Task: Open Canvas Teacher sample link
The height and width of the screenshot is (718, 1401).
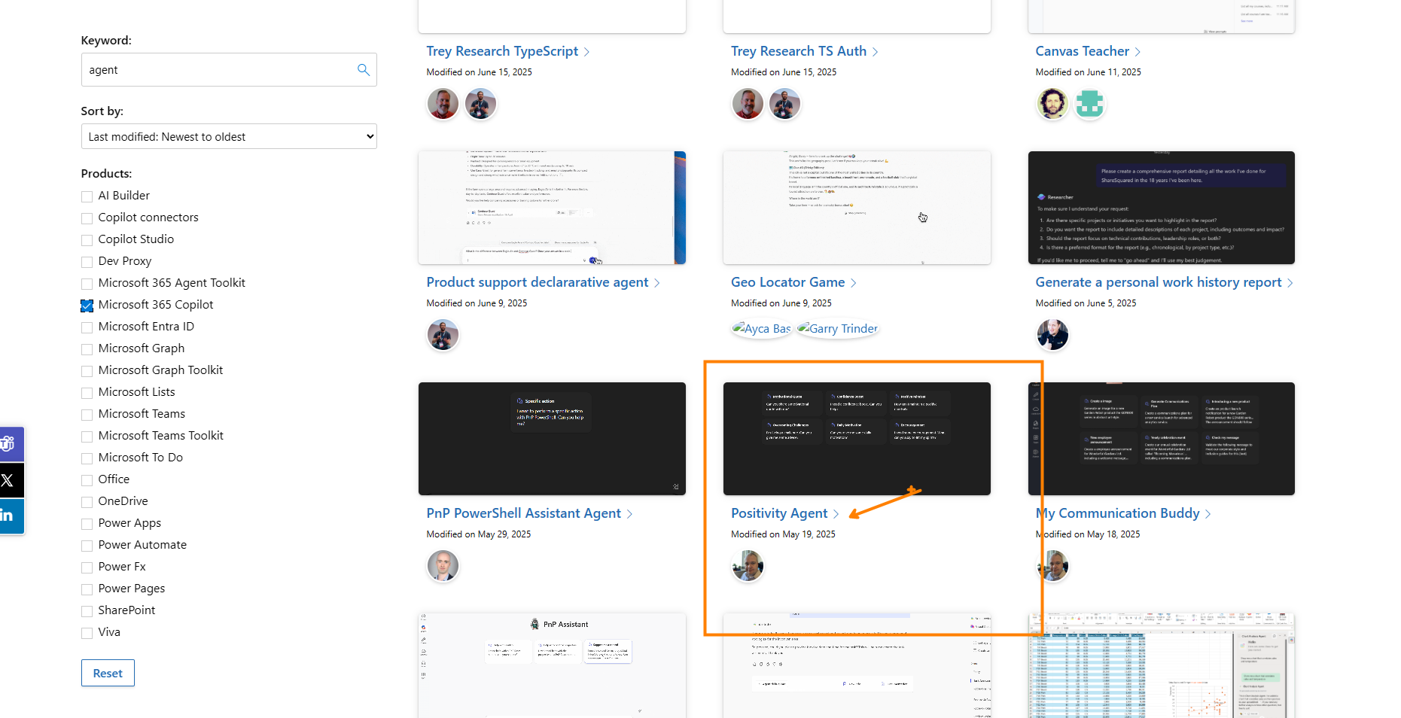Action: click(1083, 51)
